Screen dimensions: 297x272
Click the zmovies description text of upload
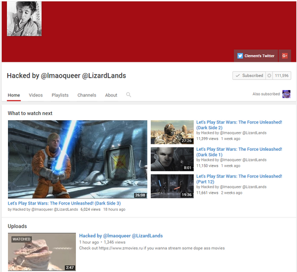point(152,248)
